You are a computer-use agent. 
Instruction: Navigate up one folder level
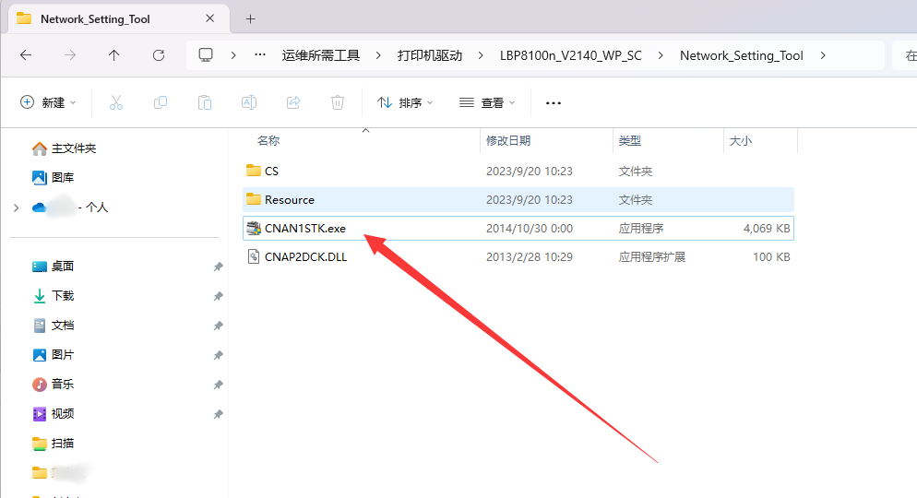click(x=114, y=55)
